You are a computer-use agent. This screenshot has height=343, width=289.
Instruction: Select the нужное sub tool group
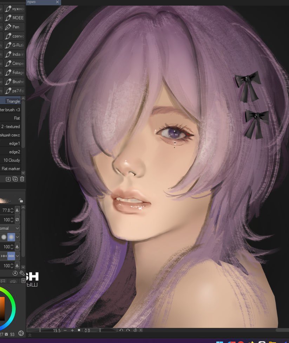tap(14, 9)
